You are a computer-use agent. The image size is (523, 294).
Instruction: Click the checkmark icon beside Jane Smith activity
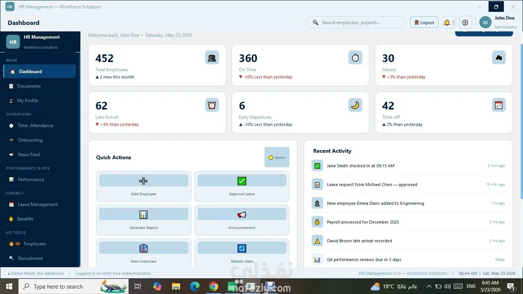coord(317,166)
